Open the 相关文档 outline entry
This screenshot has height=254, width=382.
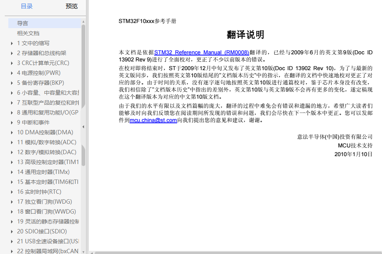pos(28,33)
